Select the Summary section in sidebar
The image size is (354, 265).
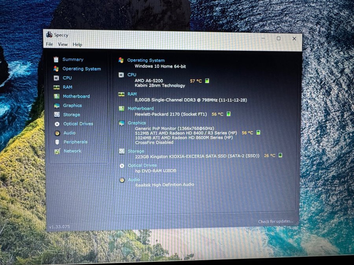coord(73,60)
